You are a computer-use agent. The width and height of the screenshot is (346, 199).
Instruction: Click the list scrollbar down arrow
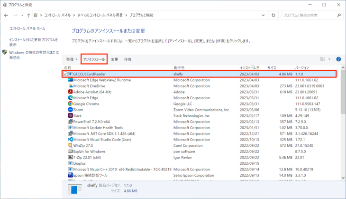pyautogui.click(x=343, y=178)
